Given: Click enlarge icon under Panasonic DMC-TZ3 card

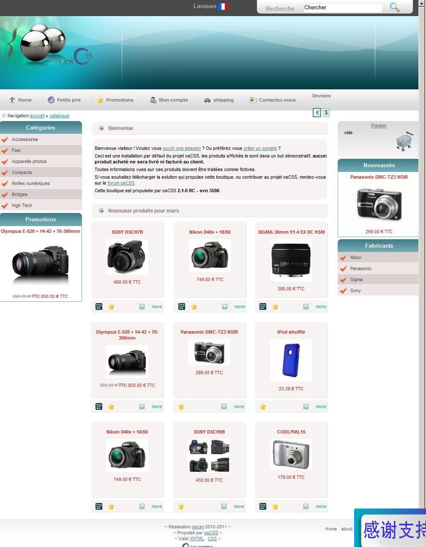Looking at the screenshot, I should 224,406.
